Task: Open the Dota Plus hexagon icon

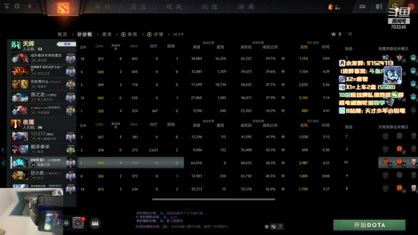Action: [395, 6]
